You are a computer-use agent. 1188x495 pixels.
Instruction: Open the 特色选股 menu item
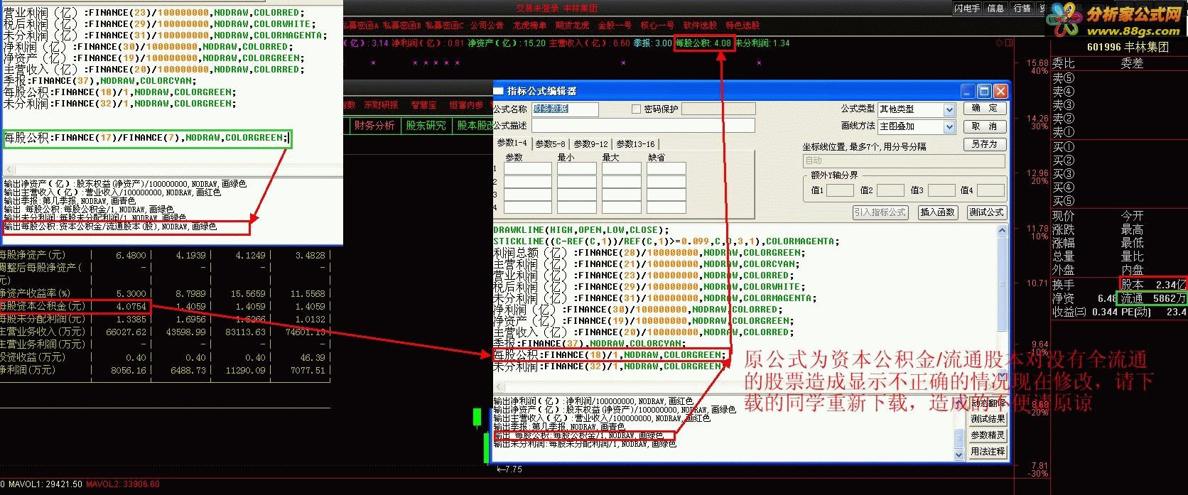pos(742,26)
